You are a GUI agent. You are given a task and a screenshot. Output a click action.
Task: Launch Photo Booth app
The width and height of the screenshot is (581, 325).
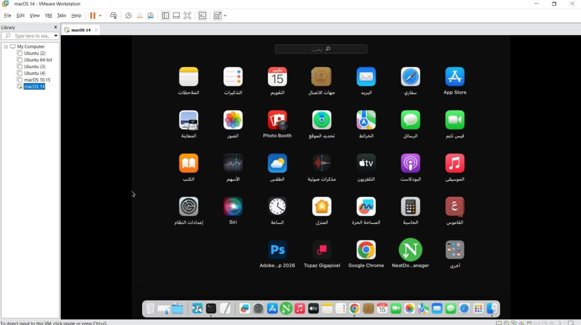(x=277, y=120)
